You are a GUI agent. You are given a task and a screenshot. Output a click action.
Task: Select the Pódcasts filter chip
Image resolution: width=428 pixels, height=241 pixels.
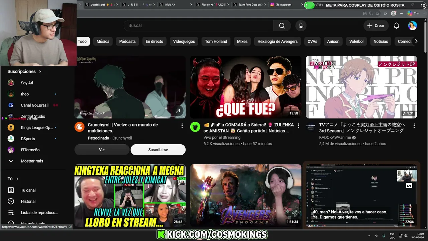coord(127,42)
